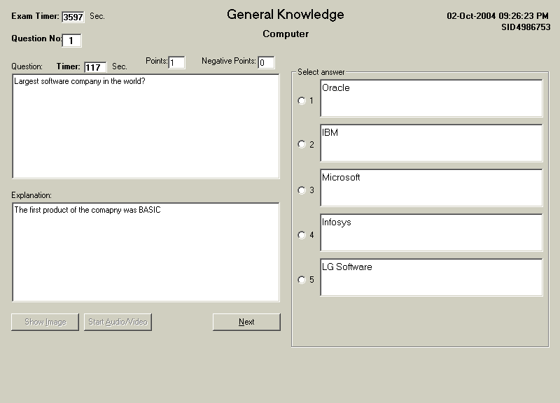Choose radio option 2 for IBM
The height and width of the screenshot is (403, 560).
(302, 145)
